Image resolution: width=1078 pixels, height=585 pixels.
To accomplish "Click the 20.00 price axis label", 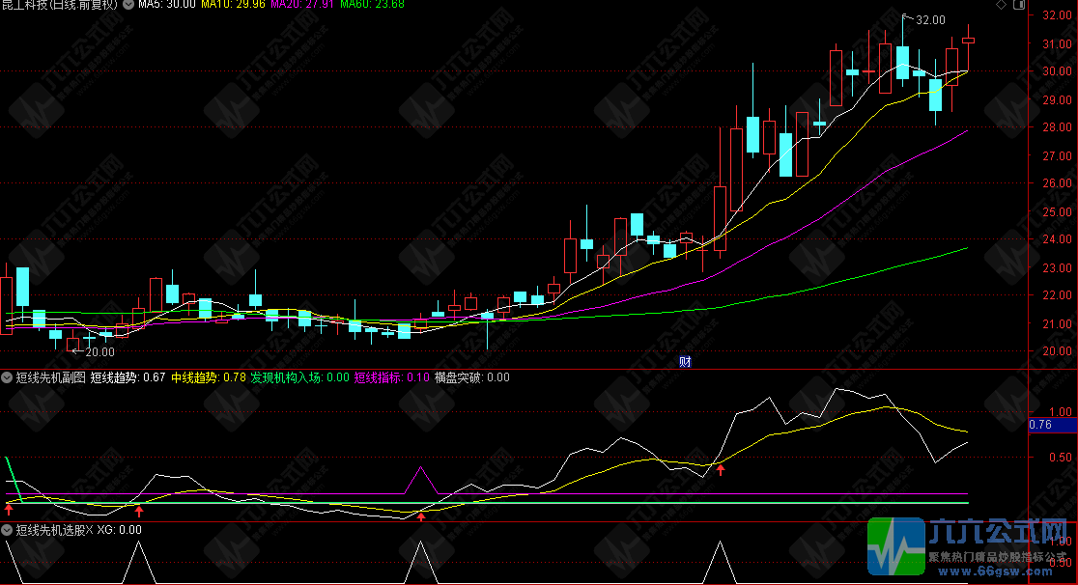I will (x=1057, y=351).
